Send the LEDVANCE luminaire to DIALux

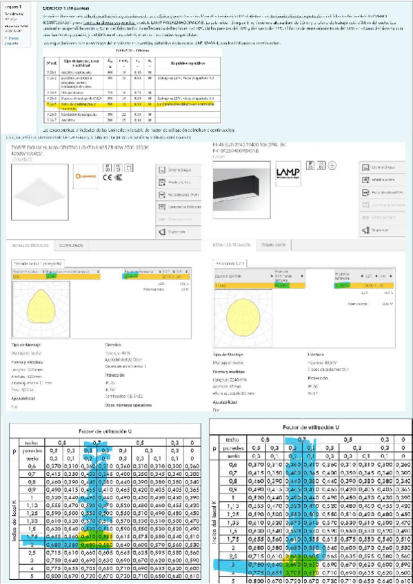178,170
